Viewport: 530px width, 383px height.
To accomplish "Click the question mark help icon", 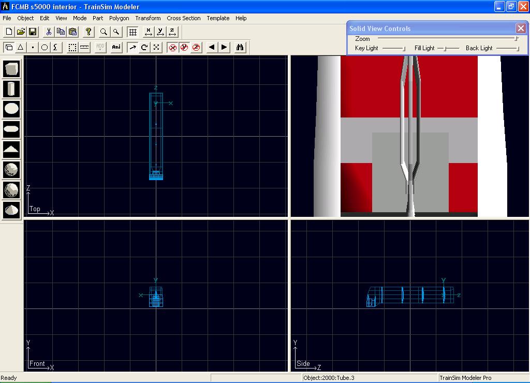I will tap(89, 32).
